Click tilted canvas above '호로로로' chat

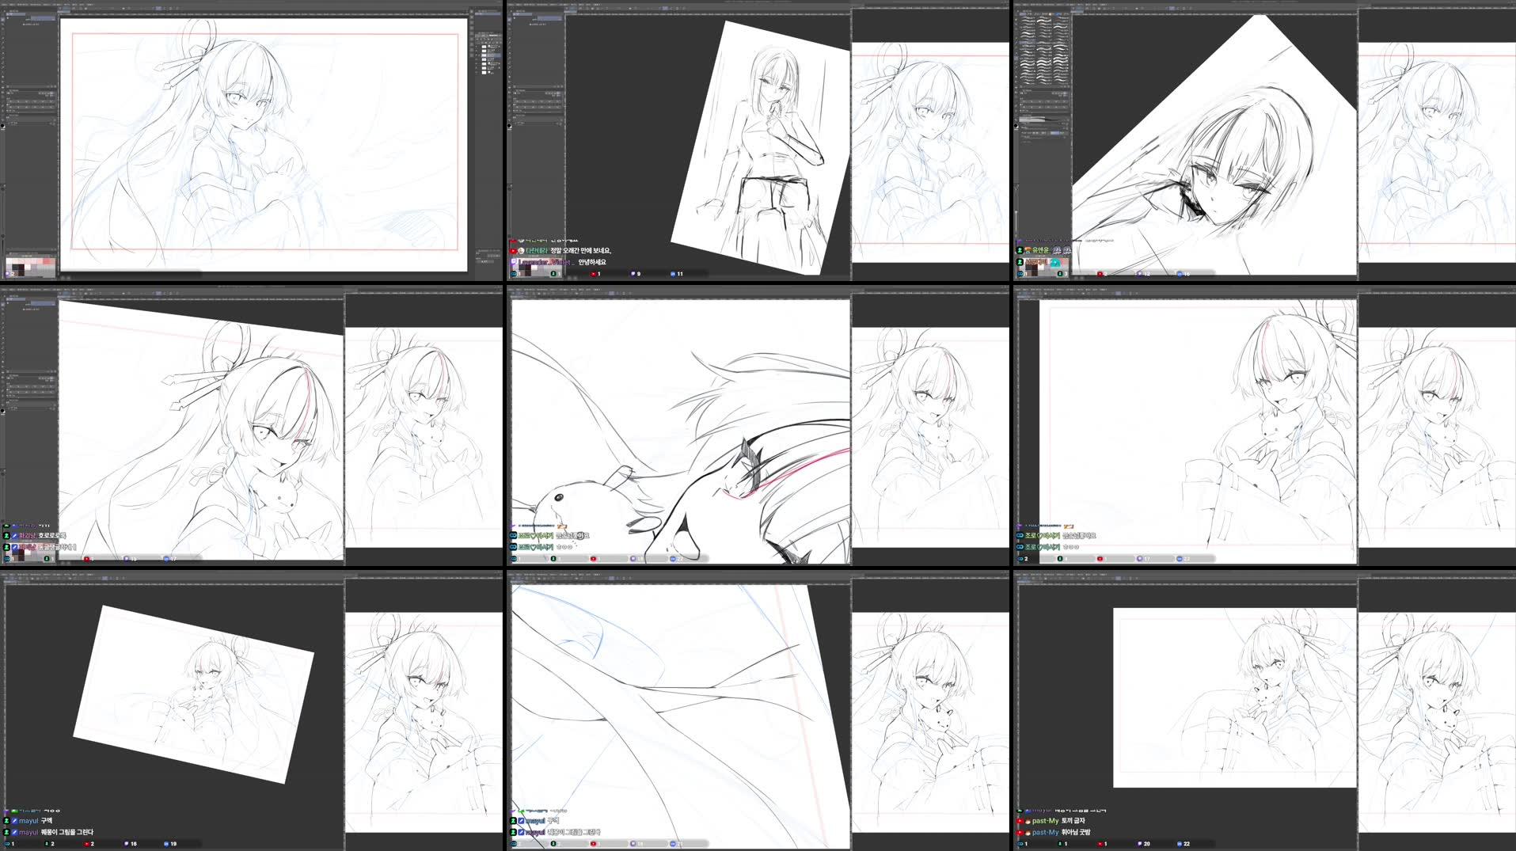[201, 430]
